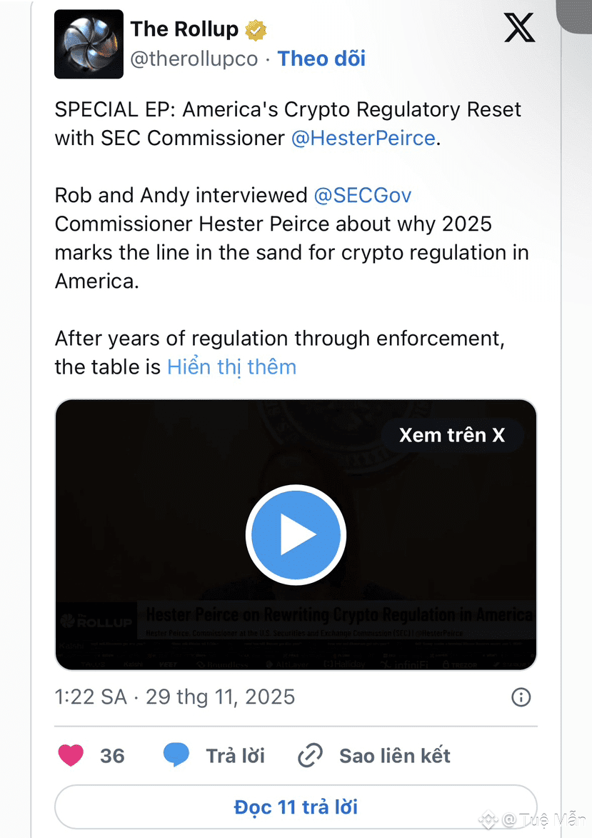Open Đọc 11 trả lời button
The height and width of the screenshot is (838, 592).
coord(296,807)
